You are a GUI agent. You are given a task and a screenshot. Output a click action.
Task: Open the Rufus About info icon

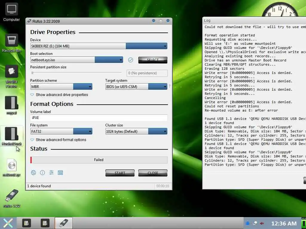(42, 173)
